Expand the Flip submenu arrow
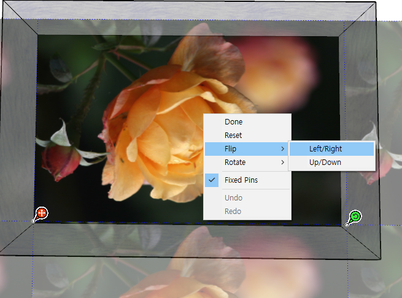The width and height of the screenshot is (402, 298). click(x=282, y=149)
